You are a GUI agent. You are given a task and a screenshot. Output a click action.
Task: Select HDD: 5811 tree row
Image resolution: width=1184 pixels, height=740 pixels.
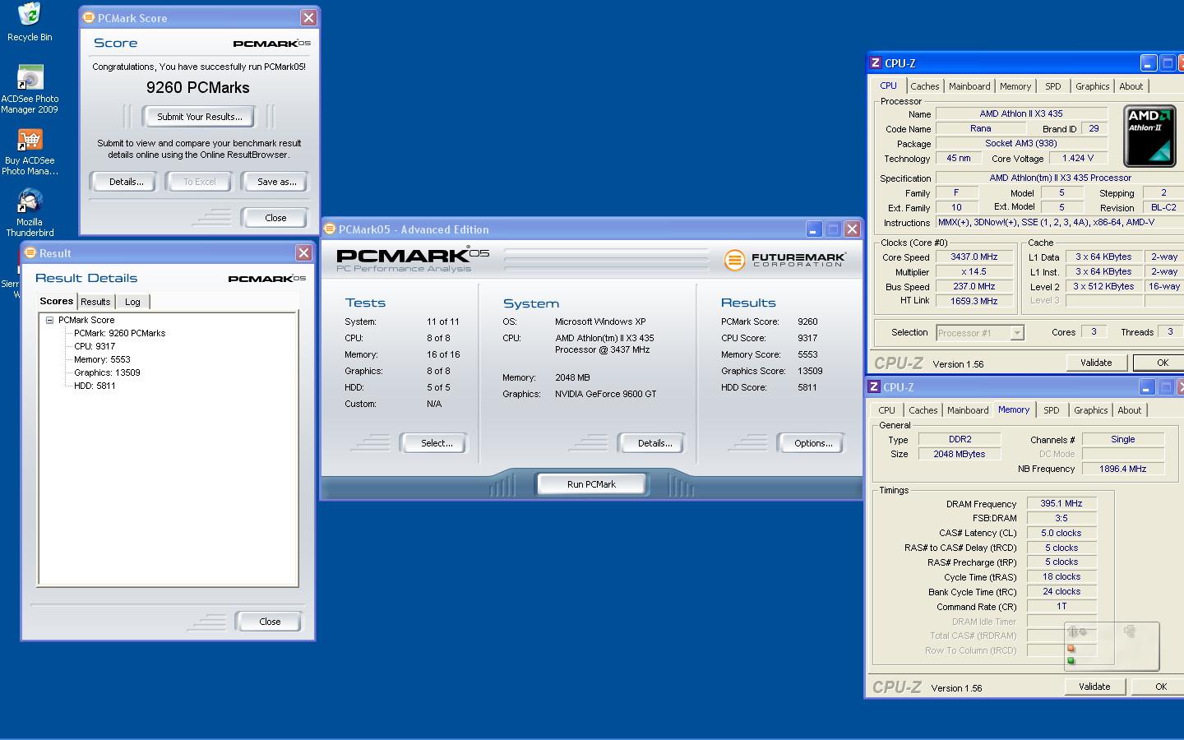[x=95, y=386]
